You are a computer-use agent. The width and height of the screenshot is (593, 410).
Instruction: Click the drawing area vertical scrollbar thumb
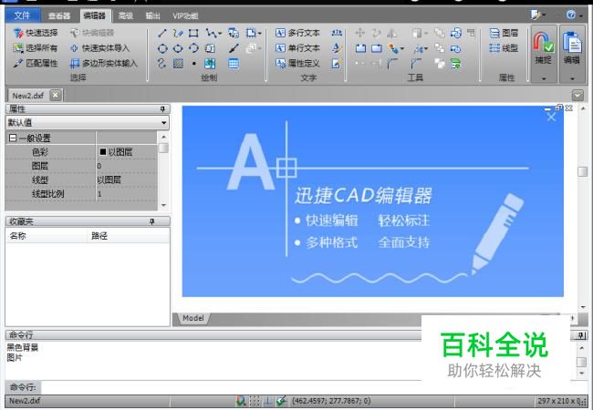tap(582, 171)
